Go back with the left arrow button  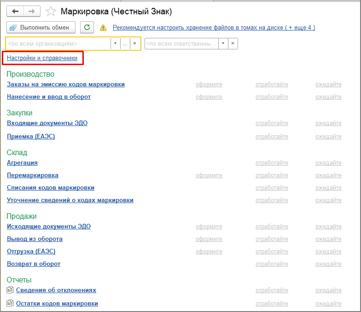(x=15, y=11)
